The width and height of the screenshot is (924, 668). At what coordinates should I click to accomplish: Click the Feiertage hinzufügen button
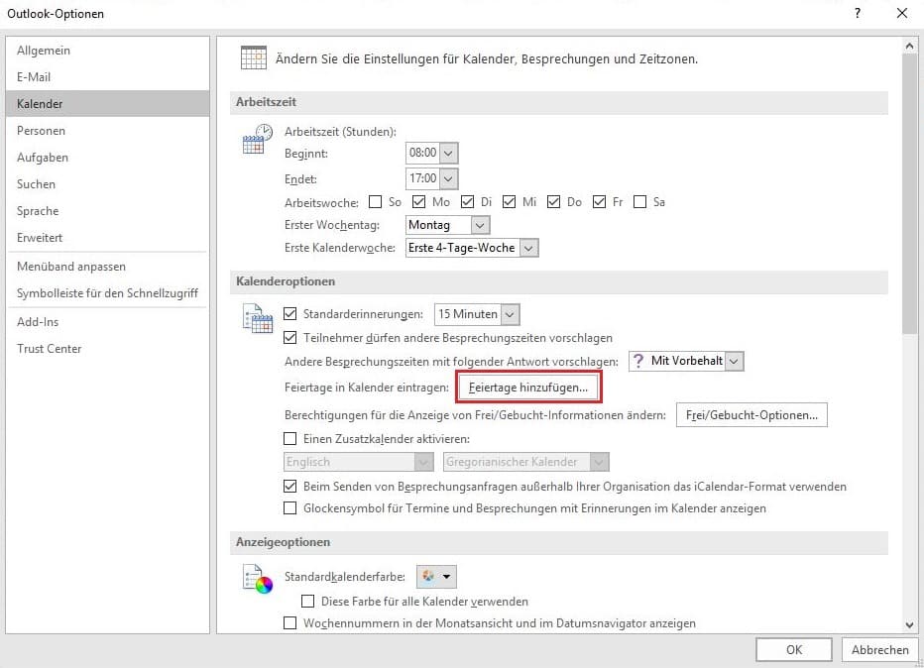528,388
